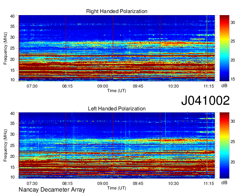Click the top colorbar at the 20 dB level
Viewport: 239px width, 194px height.
click(224, 60)
